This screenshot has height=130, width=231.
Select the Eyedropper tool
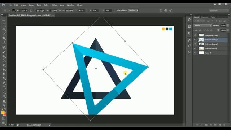coord(4,43)
